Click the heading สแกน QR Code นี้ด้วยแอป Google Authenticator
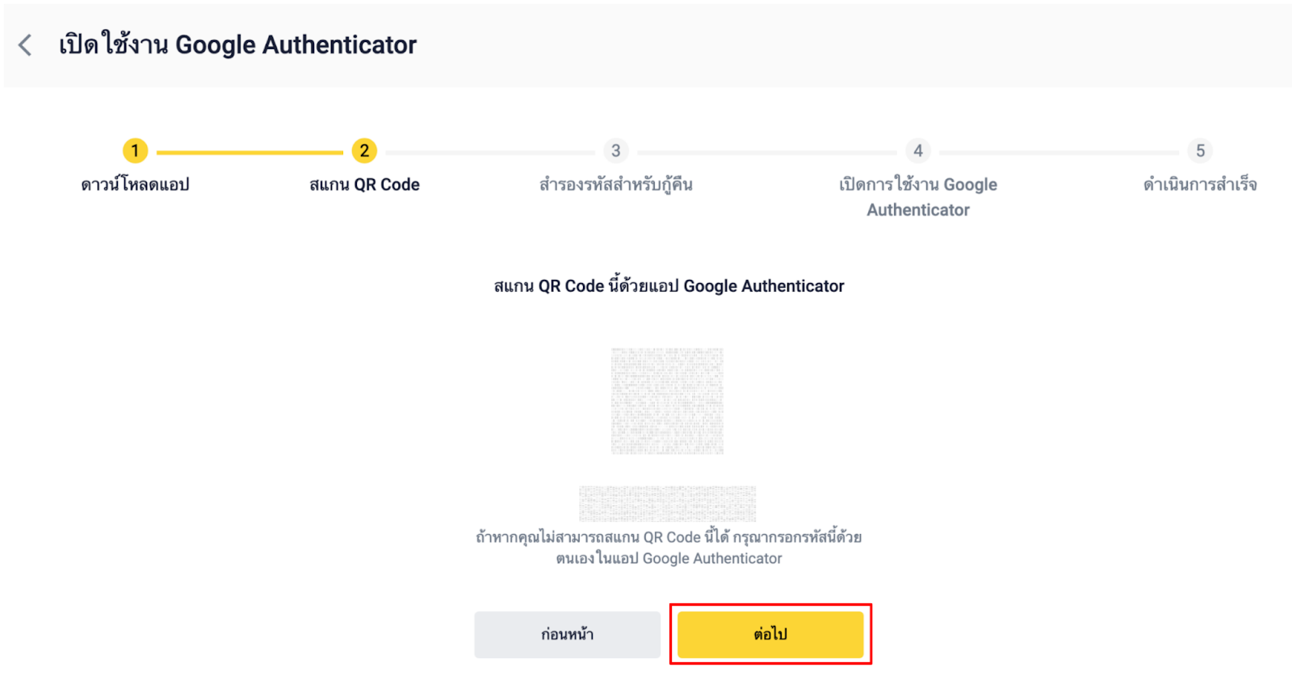The width and height of the screenshot is (1292, 684). 669,286
